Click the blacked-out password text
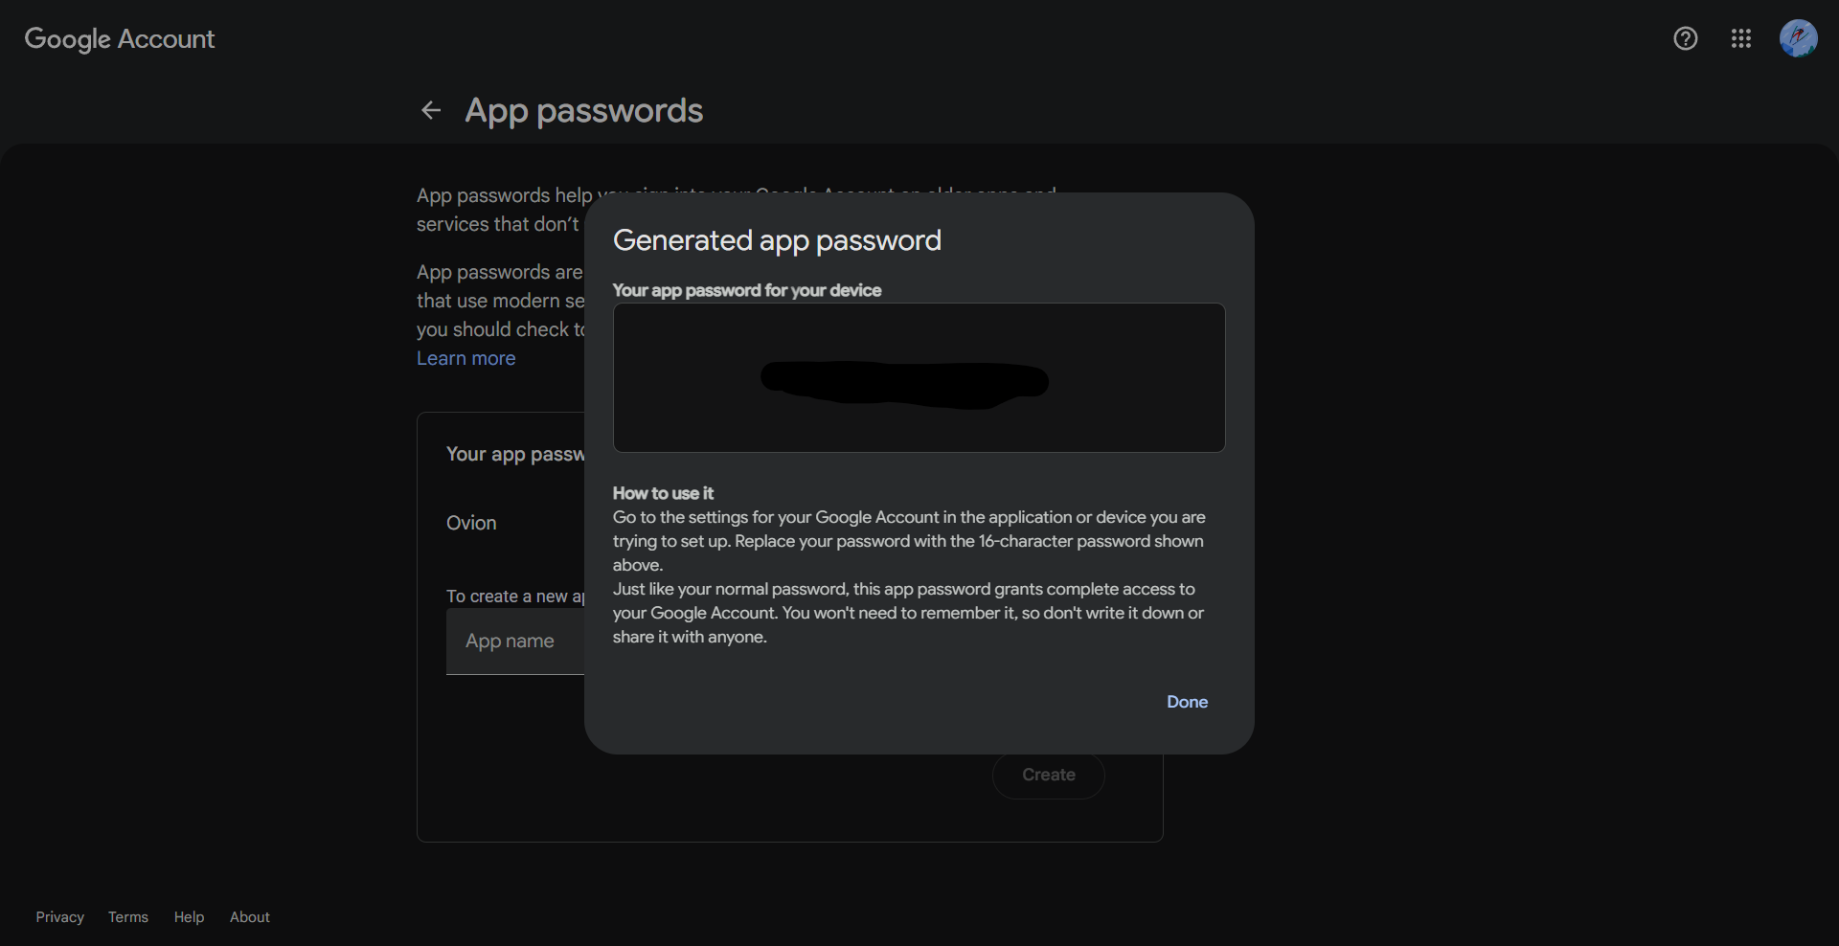The image size is (1839, 946). [x=903, y=382]
